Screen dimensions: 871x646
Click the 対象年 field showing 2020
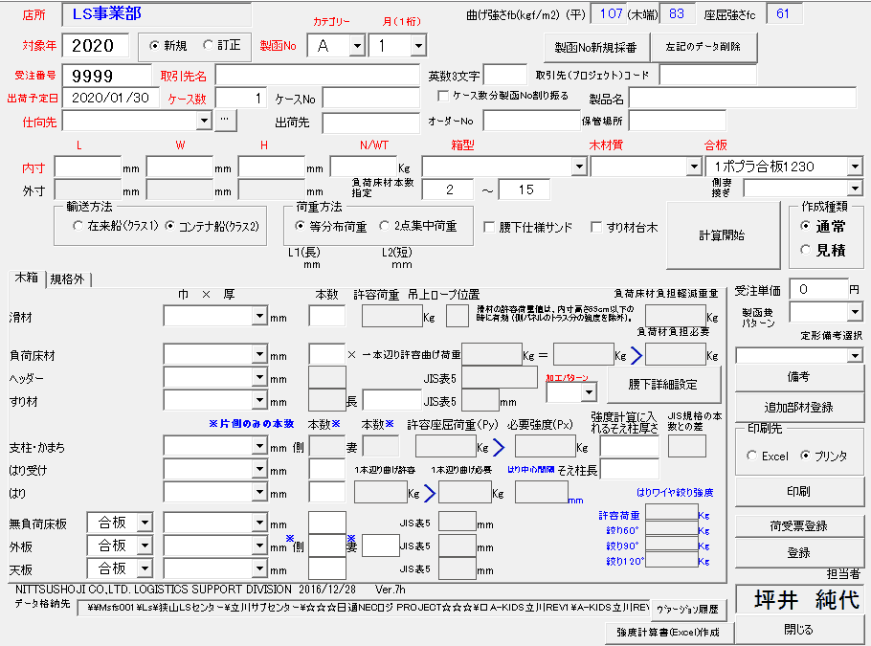(x=95, y=46)
